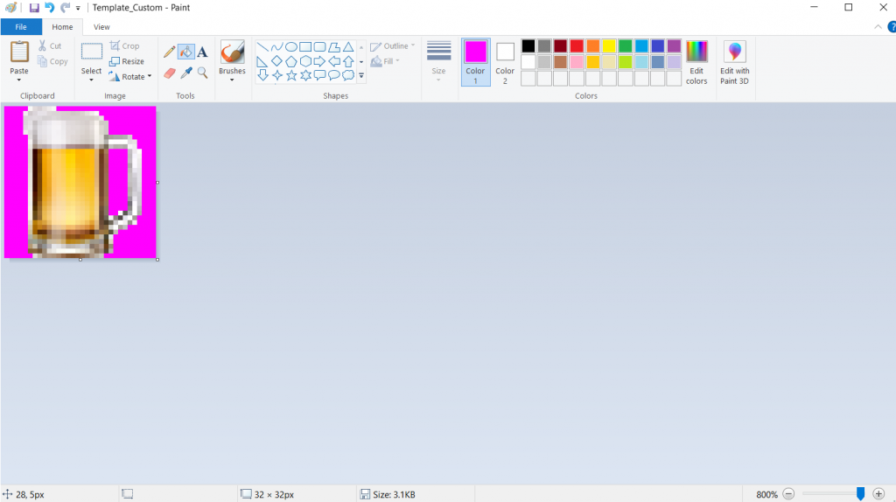
Task: Open Edit with Paint 3D
Action: pyautogui.click(x=734, y=63)
